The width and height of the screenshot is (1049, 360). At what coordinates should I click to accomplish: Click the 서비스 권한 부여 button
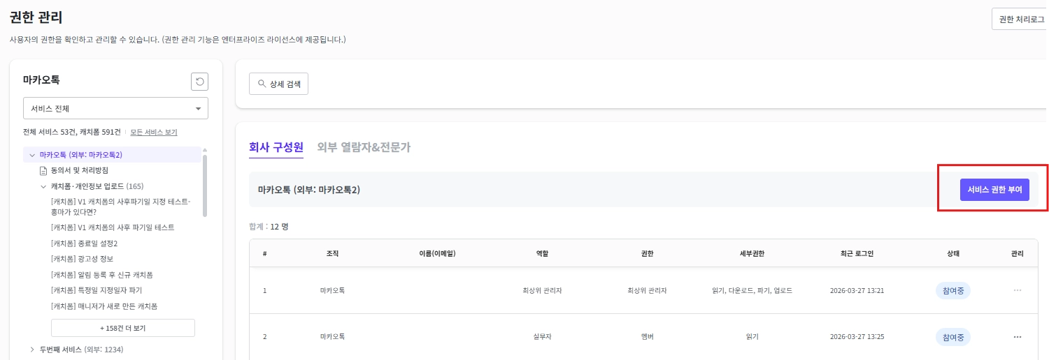pos(994,189)
